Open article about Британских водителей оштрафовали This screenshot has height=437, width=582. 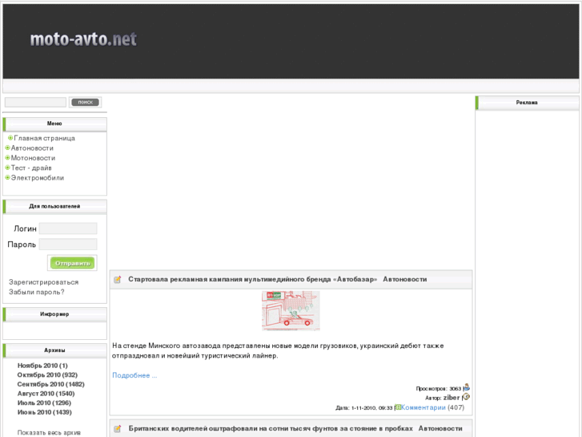click(x=271, y=428)
